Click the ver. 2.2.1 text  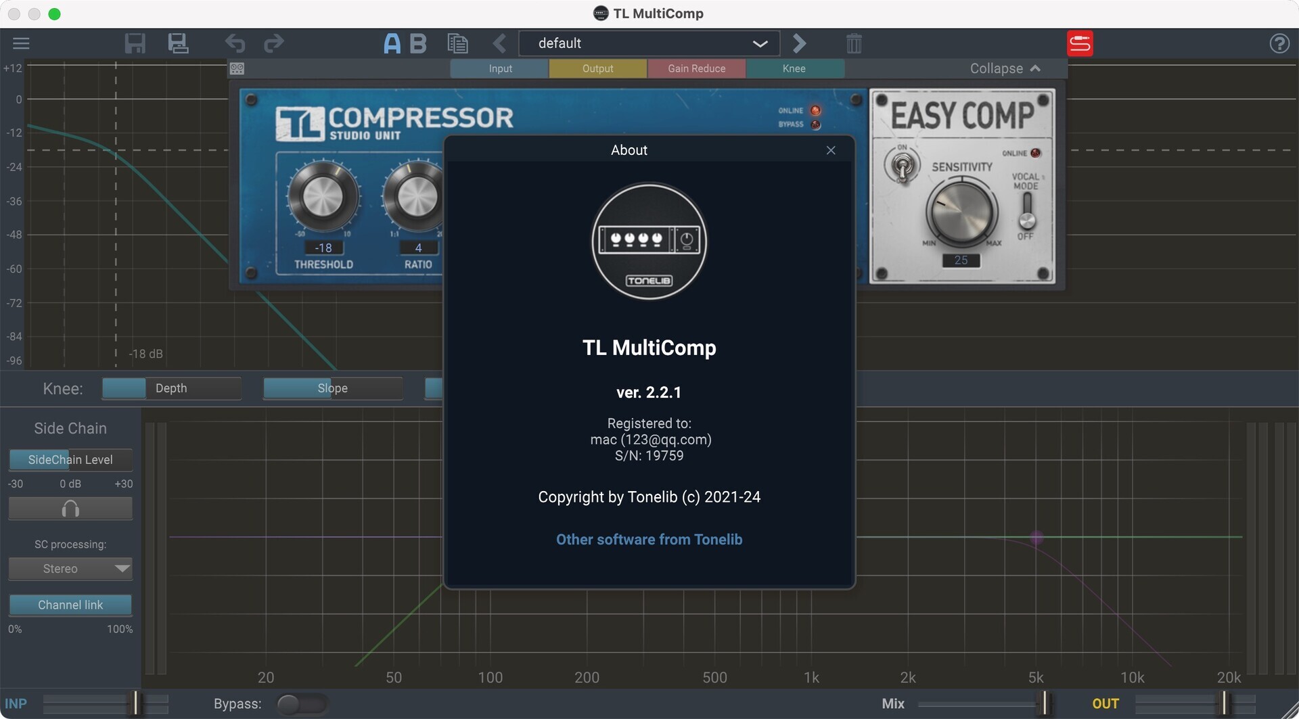pos(649,392)
